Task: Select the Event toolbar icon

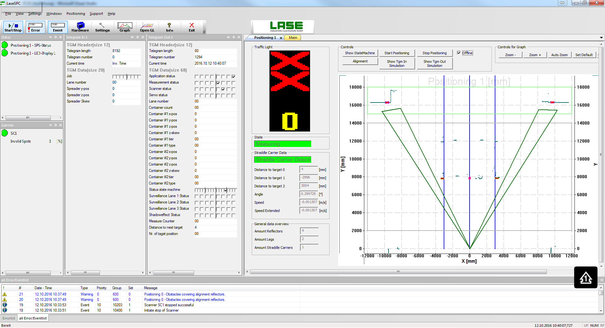Action: click(58, 27)
